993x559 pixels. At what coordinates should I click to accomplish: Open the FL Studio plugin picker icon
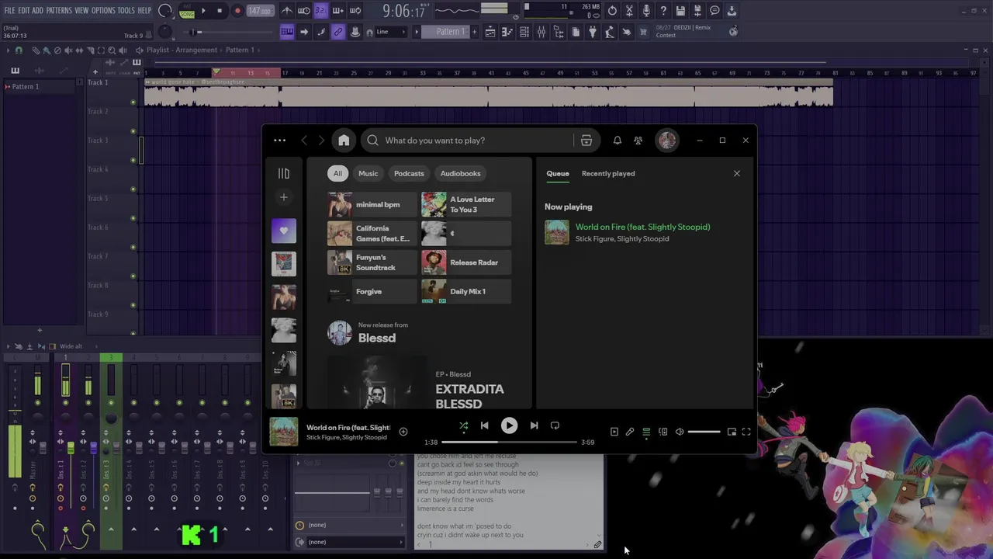coord(593,32)
